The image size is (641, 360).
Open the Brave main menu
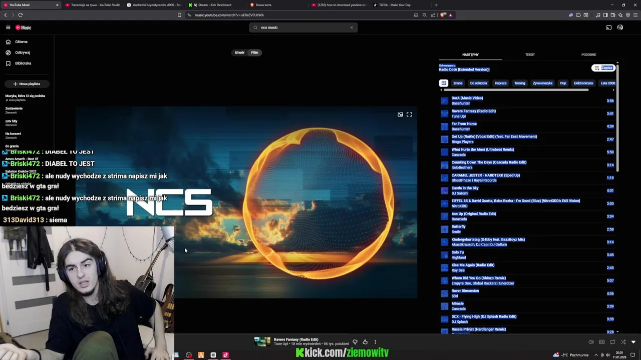point(635,15)
